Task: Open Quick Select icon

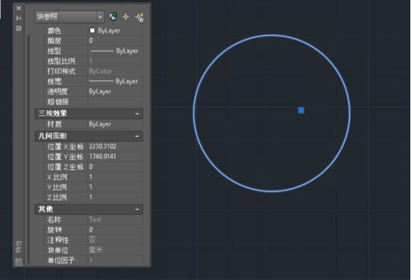Action: [x=139, y=17]
